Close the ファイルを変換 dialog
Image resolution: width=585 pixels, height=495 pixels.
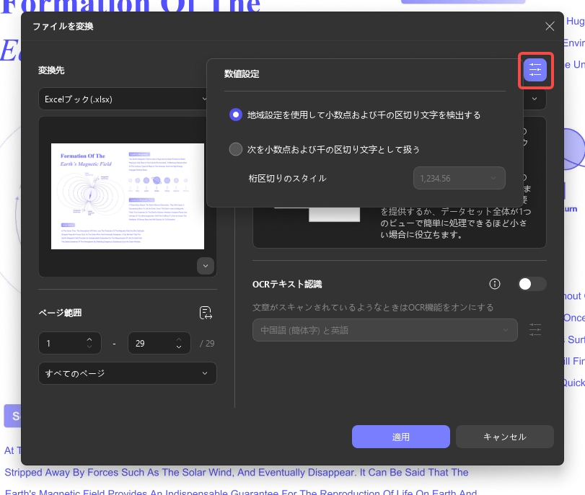click(550, 26)
